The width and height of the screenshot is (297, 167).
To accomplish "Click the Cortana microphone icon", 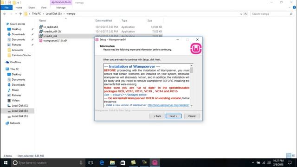I will [81, 163].
